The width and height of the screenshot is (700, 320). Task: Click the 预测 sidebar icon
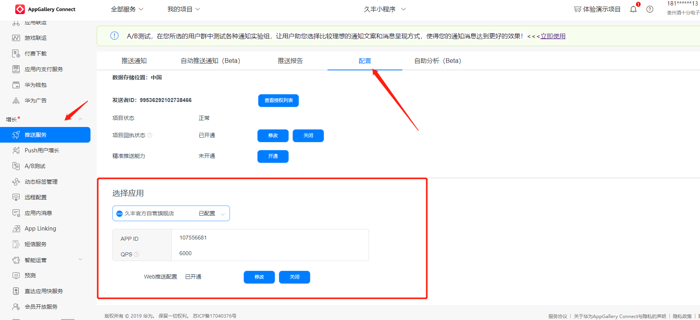click(x=16, y=275)
